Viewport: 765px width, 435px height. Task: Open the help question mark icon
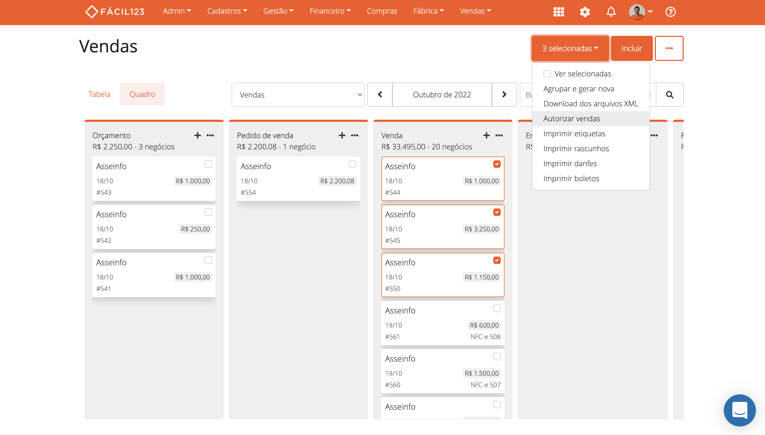coord(670,12)
